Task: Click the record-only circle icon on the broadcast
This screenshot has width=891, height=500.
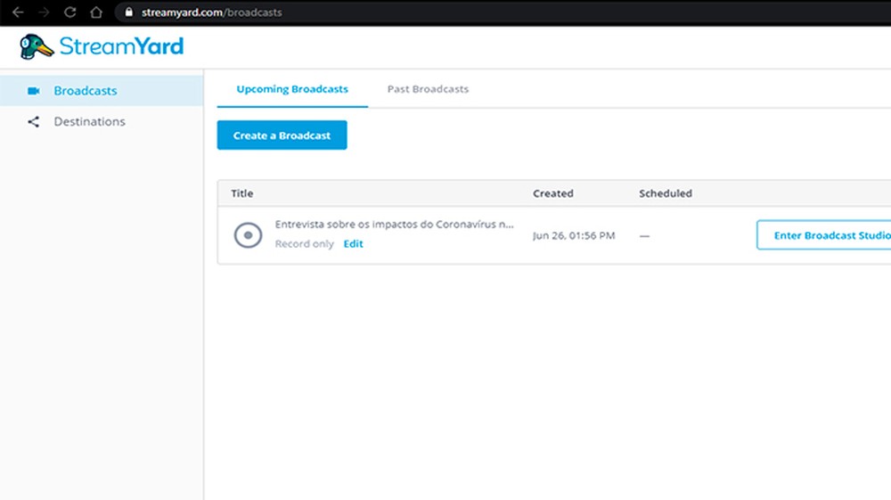Action: coord(248,234)
